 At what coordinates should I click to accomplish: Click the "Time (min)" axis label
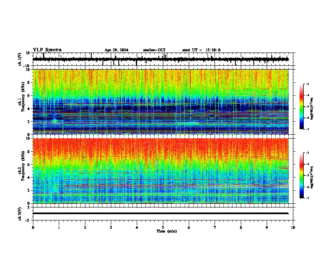click(x=167, y=231)
